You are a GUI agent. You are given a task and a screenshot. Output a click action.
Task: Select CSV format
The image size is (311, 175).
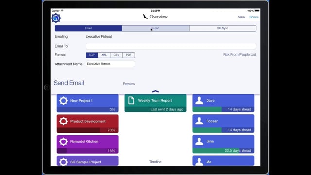(117, 55)
